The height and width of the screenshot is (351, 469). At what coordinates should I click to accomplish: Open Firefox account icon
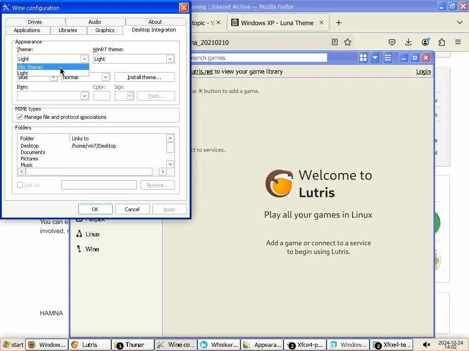425,42
